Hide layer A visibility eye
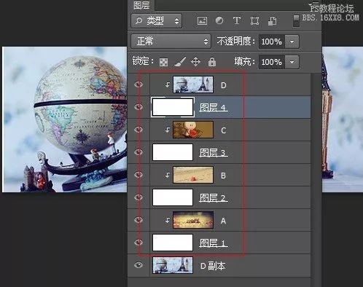The height and width of the screenshot is (287, 363). 138,220
